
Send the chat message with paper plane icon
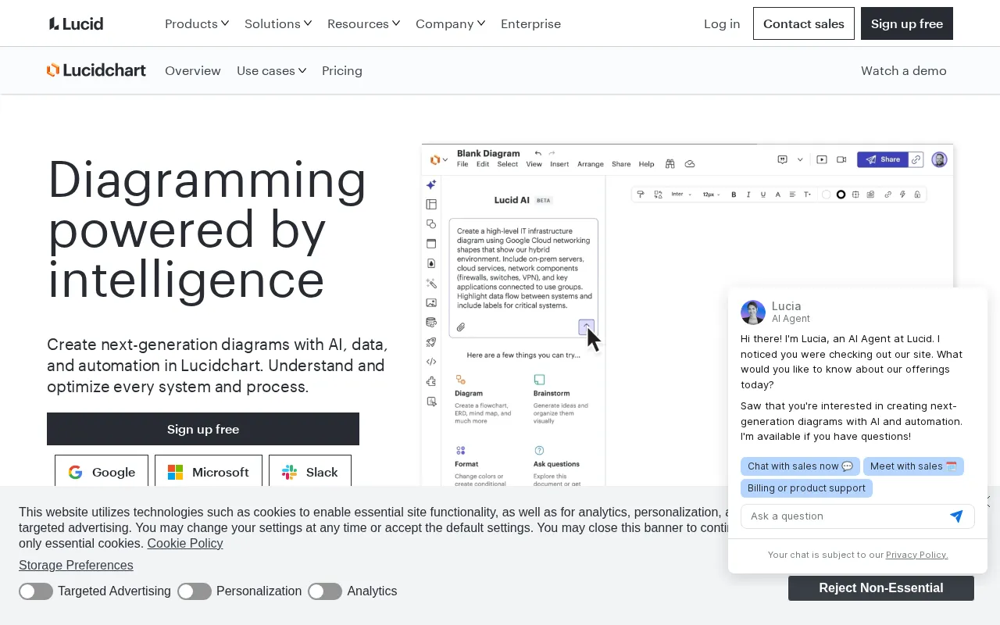(956, 516)
